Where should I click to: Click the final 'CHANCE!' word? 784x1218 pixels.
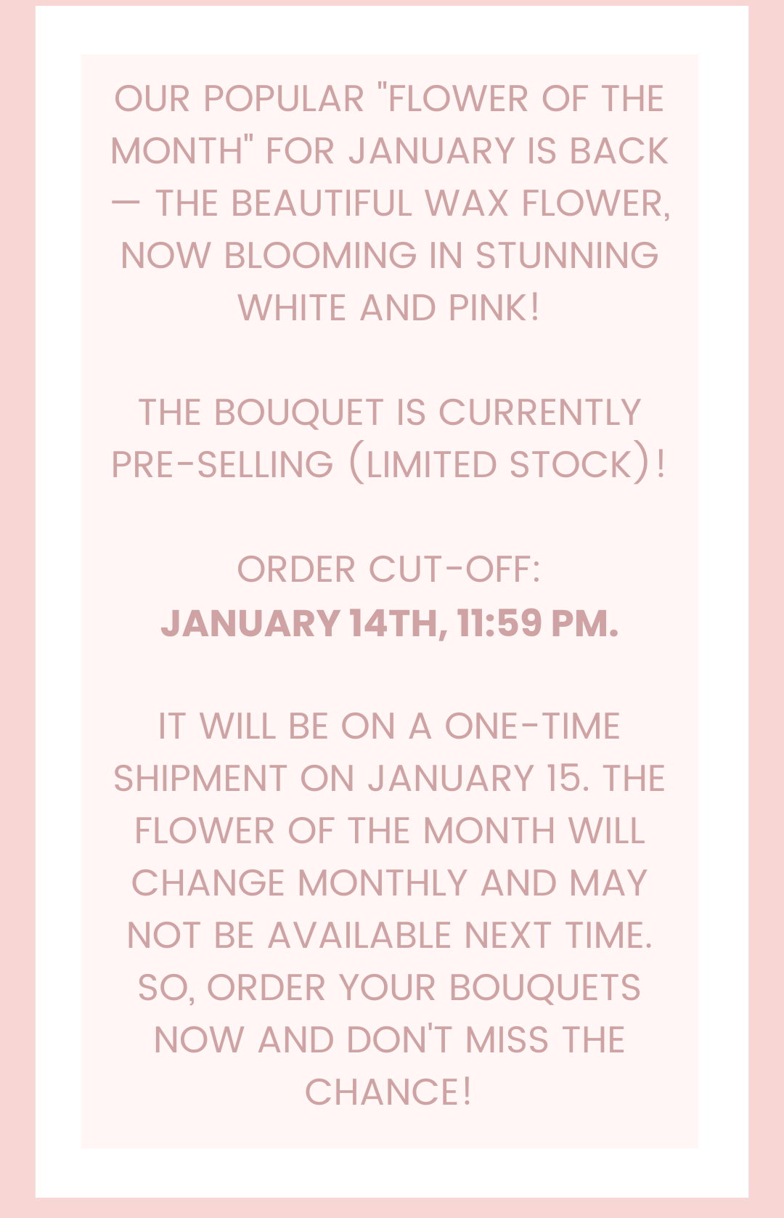[x=389, y=1092]
